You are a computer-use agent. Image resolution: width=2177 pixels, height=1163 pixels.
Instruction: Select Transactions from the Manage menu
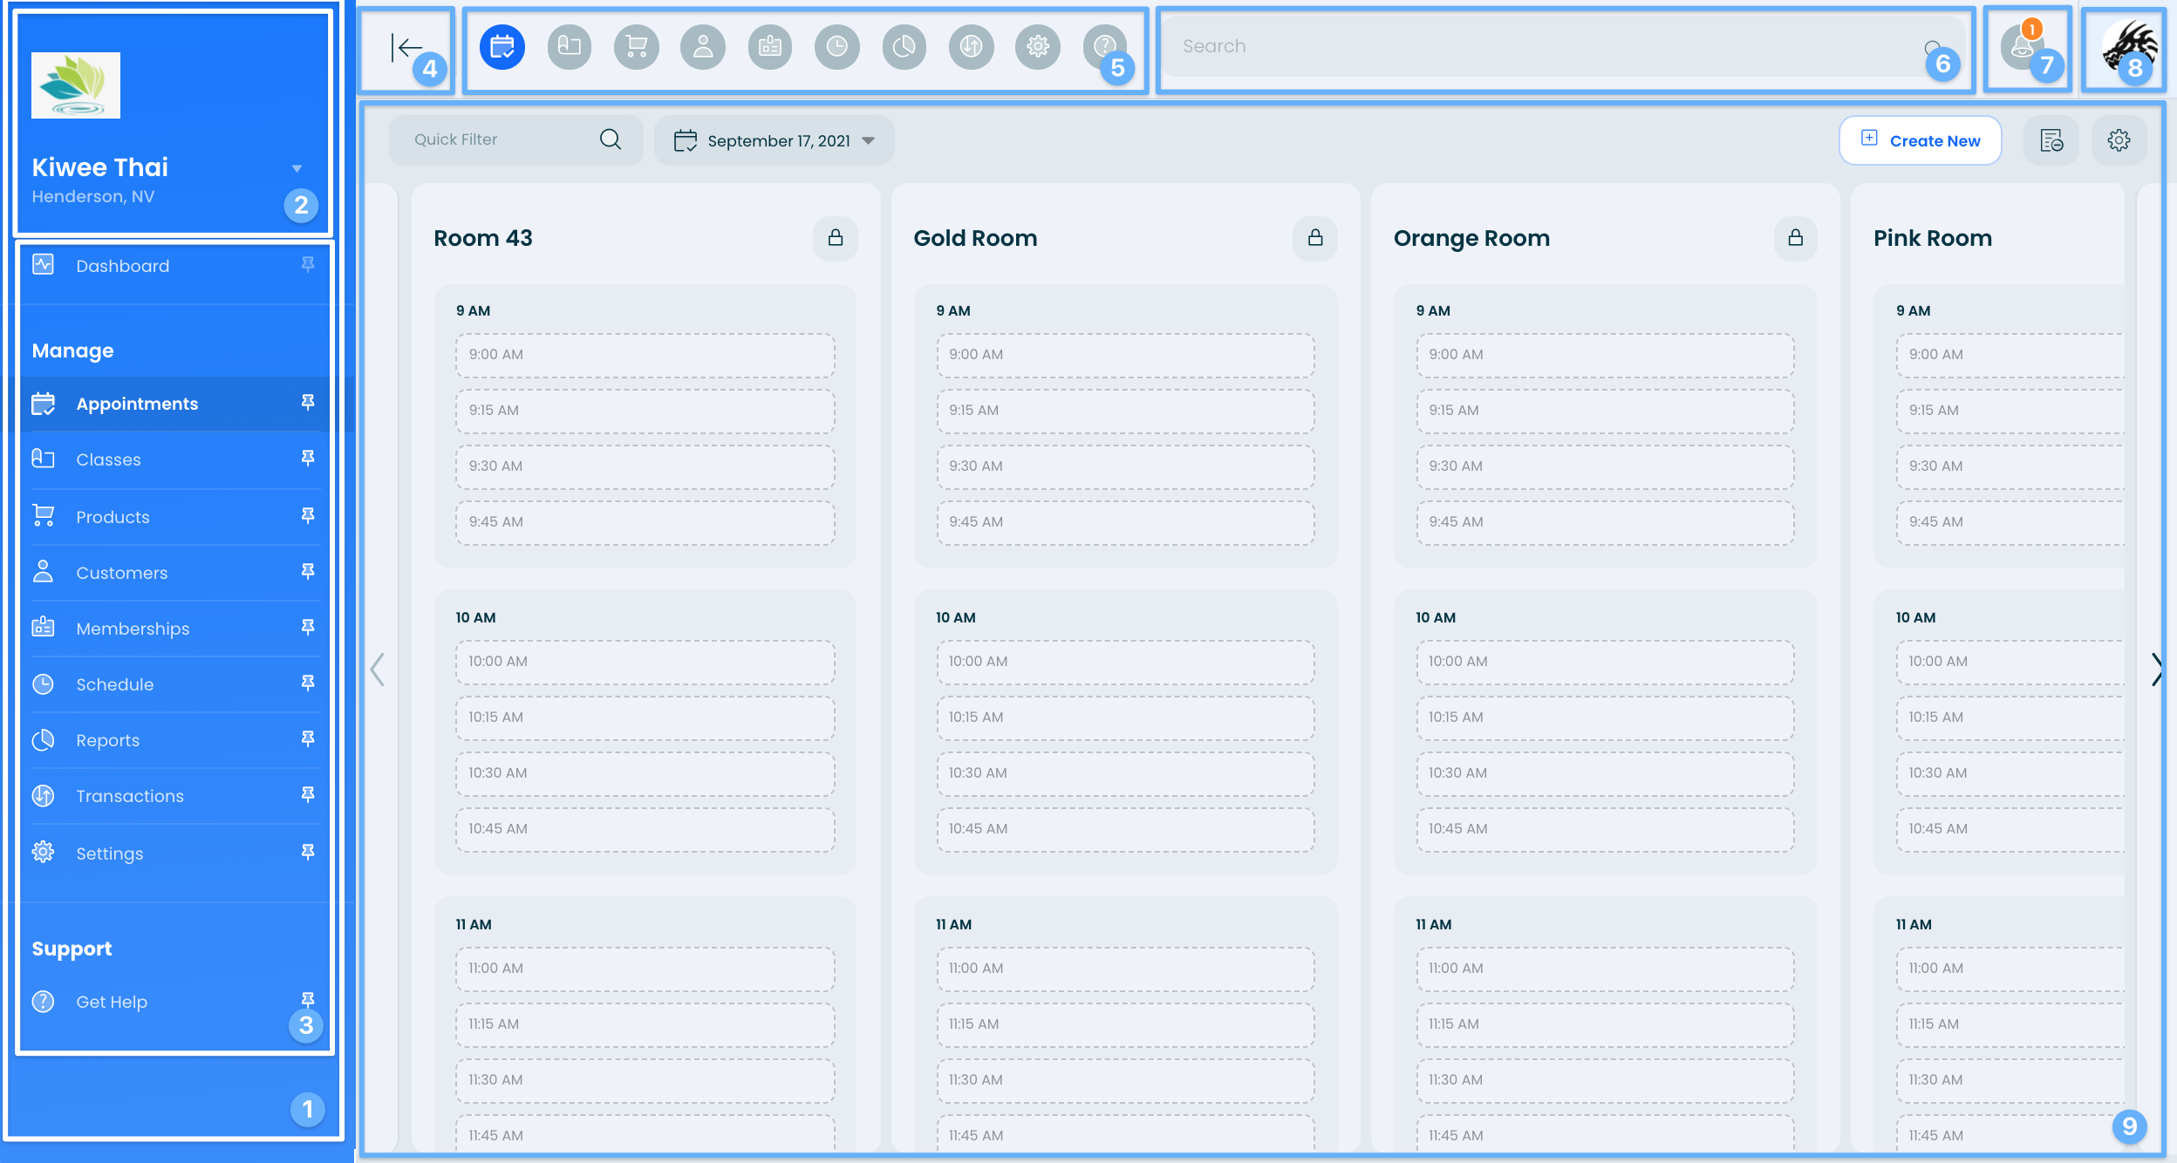tap(129, 796)
